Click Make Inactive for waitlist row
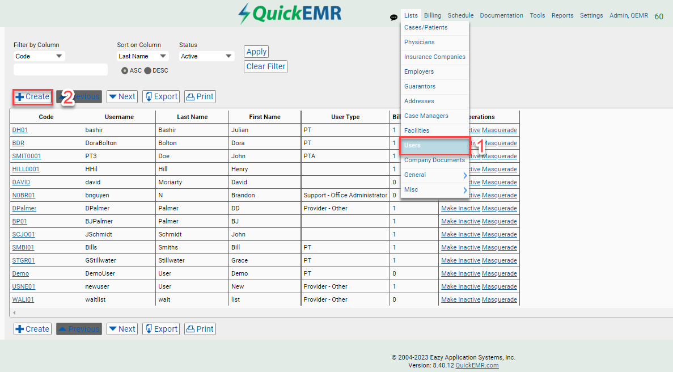673x372 pixels. [460, 299]
